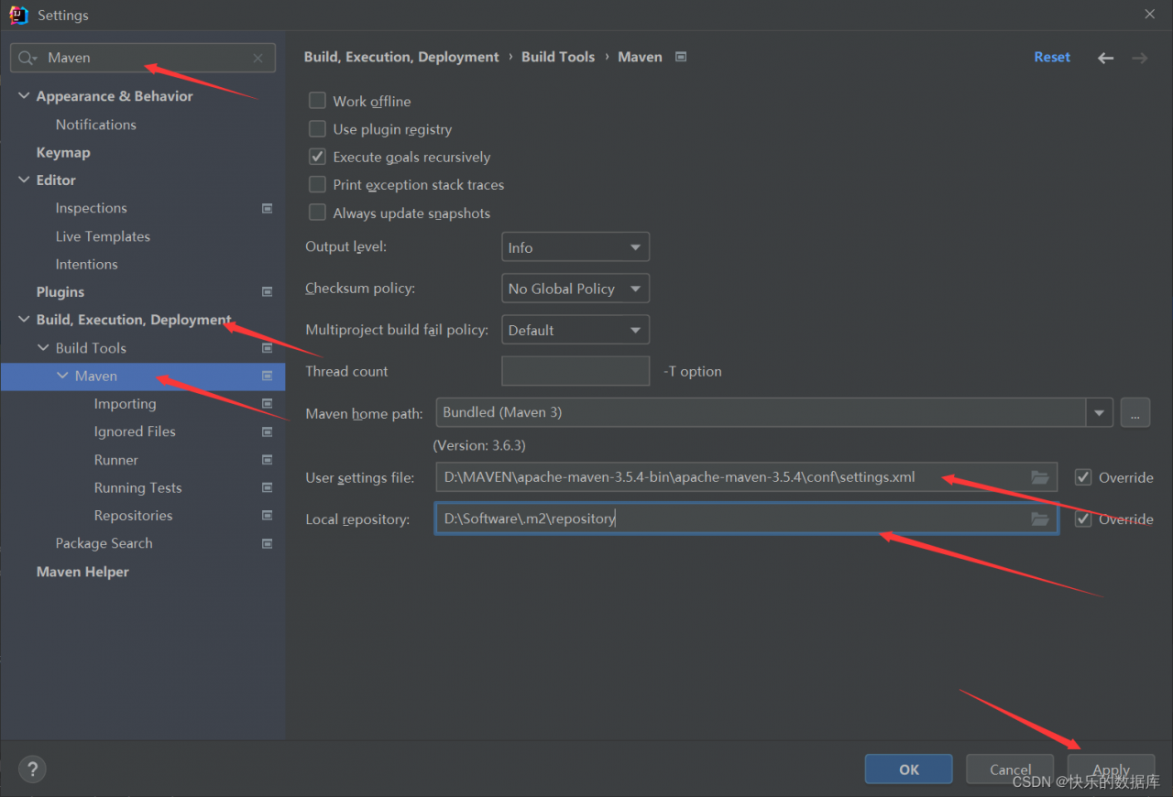The image size is (1173, 797).
Task: Open Keymap settings page
Action: tap(63, 152)
